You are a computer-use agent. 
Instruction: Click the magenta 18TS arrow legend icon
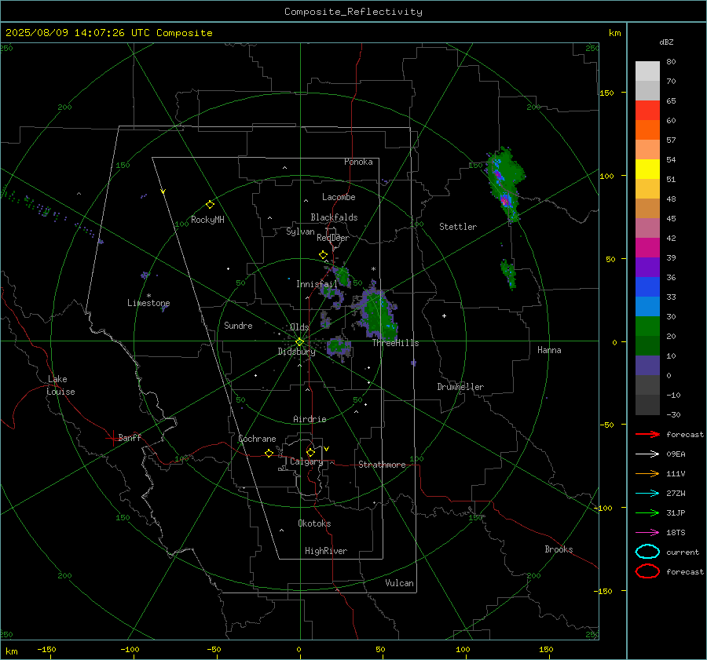pos(647,533)
